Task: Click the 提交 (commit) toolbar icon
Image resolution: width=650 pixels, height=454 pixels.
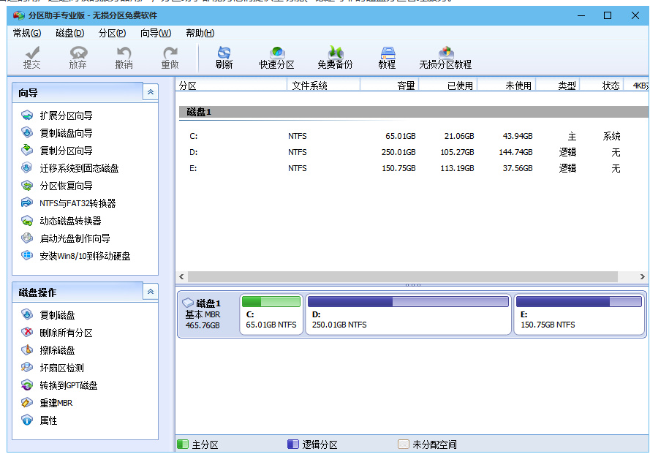Action: [x=32, y=58]
